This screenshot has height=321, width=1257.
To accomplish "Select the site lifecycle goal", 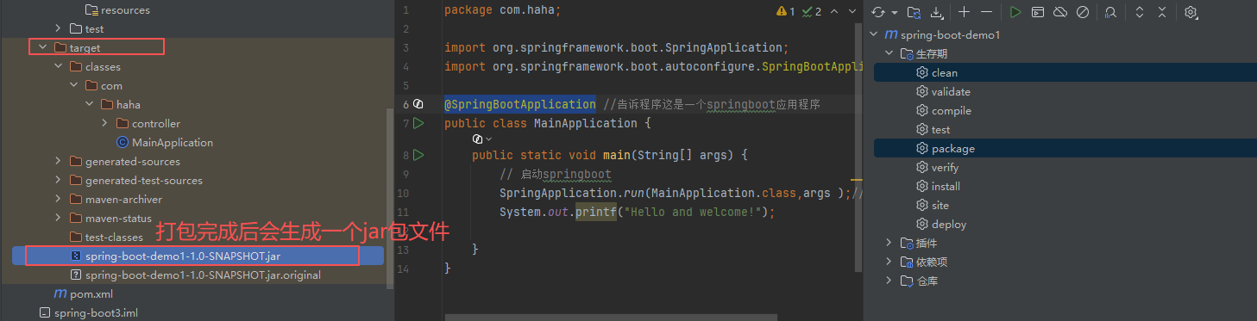I will click(x=940, y=205).
